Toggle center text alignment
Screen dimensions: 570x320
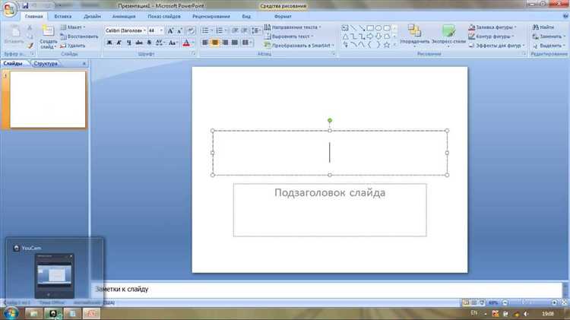pyautogui.click(x=215, y=43)
